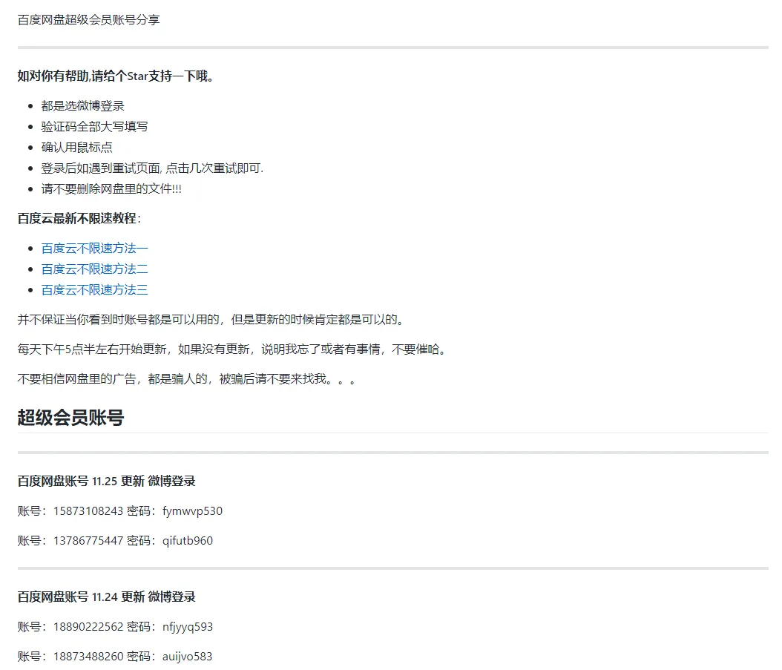Click the bullet item 都是选微博登录

(x=83, y=105)
